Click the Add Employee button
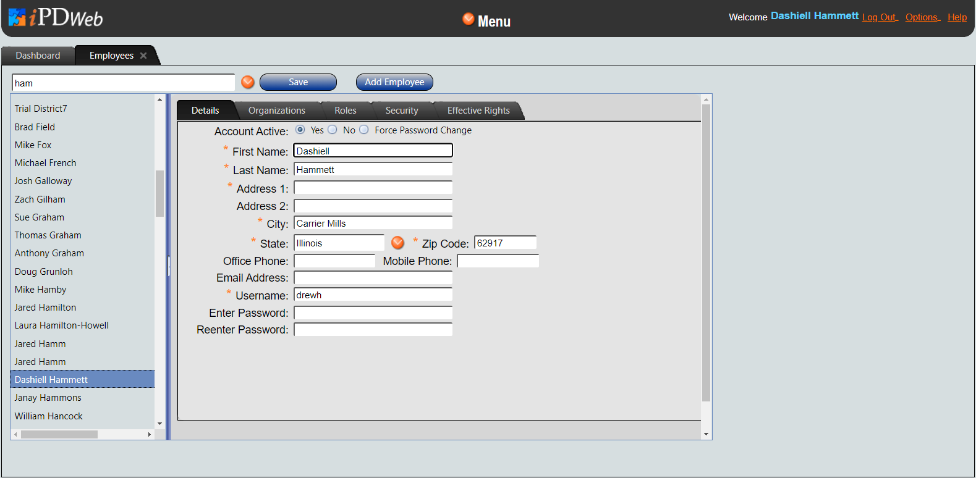Screen dimensions: 976x478 pos(394,82)
